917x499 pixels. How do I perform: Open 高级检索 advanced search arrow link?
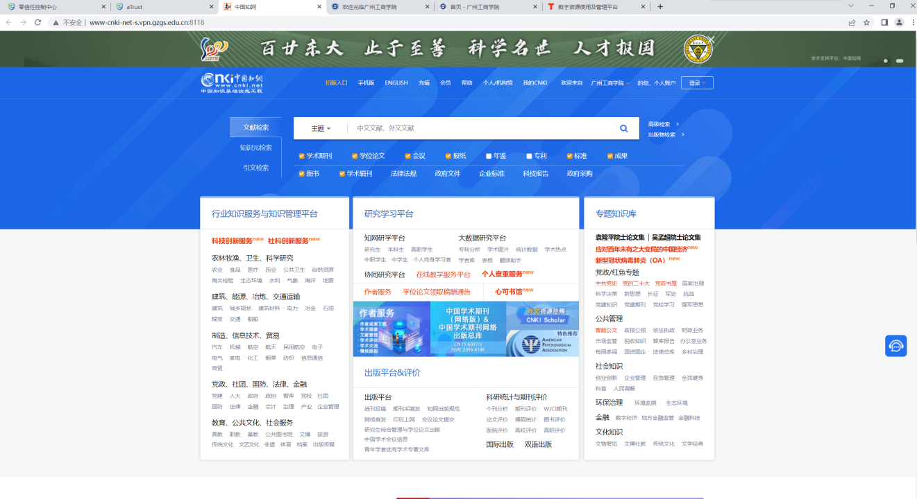click(x=664, y=124)
